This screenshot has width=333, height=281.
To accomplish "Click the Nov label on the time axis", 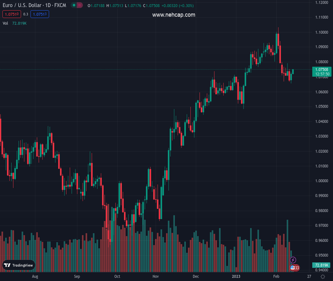I will pyautogui.click(x=155, y=277).
